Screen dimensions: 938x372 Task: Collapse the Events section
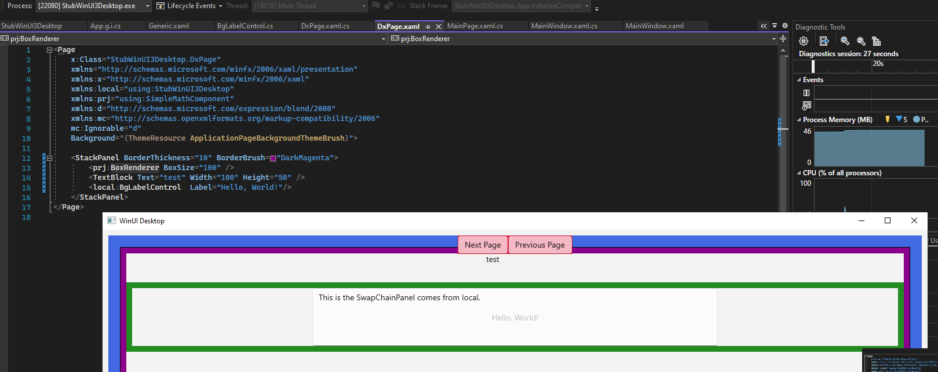pos(799,80)
